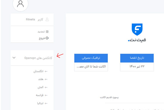Select the آلمان server connection
The image size is (164, 110).
coord(41,87)
